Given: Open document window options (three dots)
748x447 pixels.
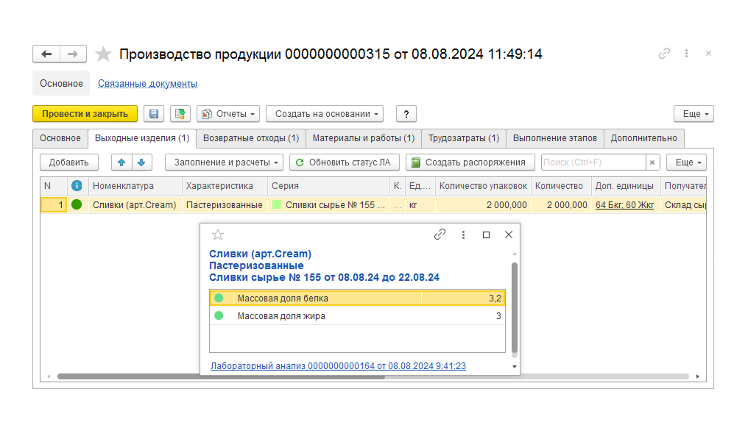Looking at the screenshot, I should 686,54.
